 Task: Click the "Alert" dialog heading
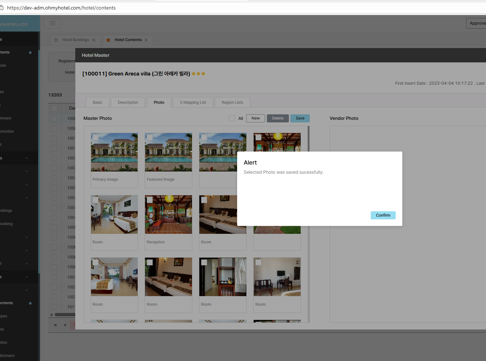(x=250, y=163)
